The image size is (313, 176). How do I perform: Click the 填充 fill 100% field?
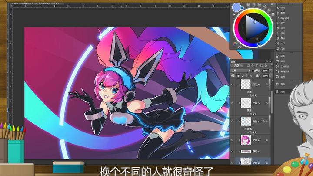[266, 76]
